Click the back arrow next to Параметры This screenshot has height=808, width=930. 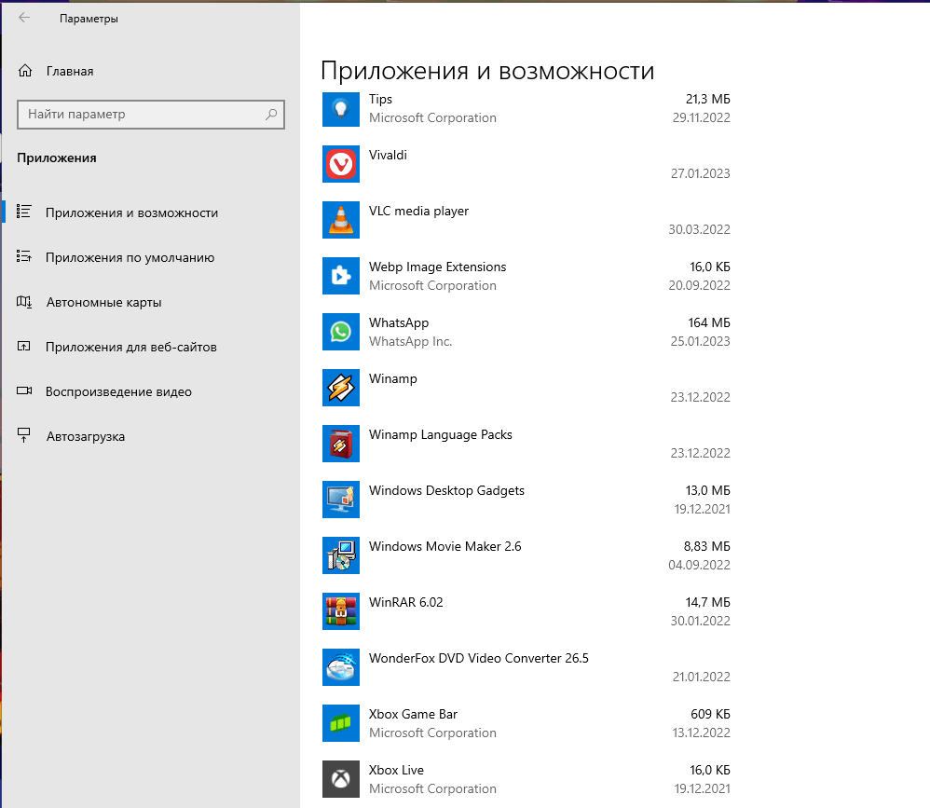24,18
